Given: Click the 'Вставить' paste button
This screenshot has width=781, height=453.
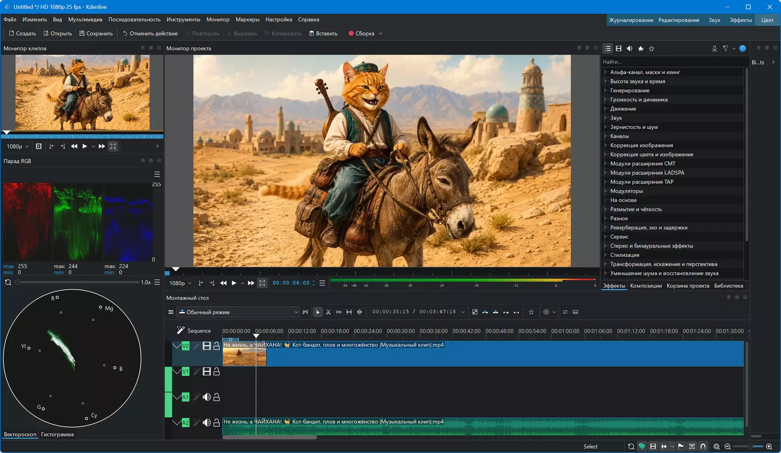Looking at the screenshot, I should pyautogui.click(x=323, y=33).
